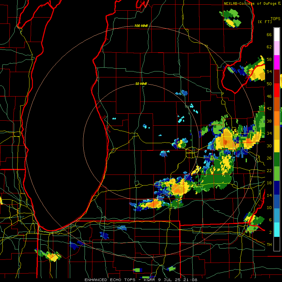
Task: Select the light orange legend swatch
Action: point(277,118)
